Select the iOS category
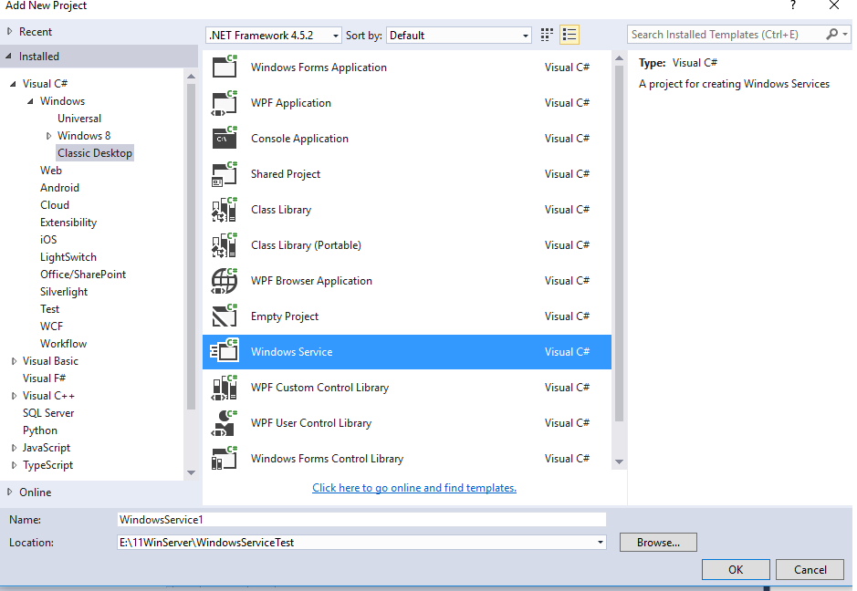 pos(48,240)
